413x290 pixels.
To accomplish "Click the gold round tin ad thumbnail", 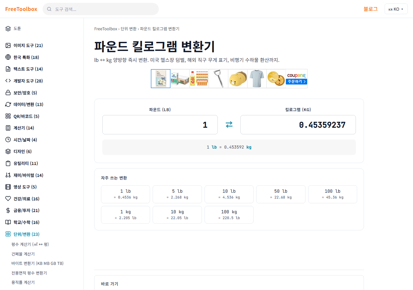I will coord(276,79).
